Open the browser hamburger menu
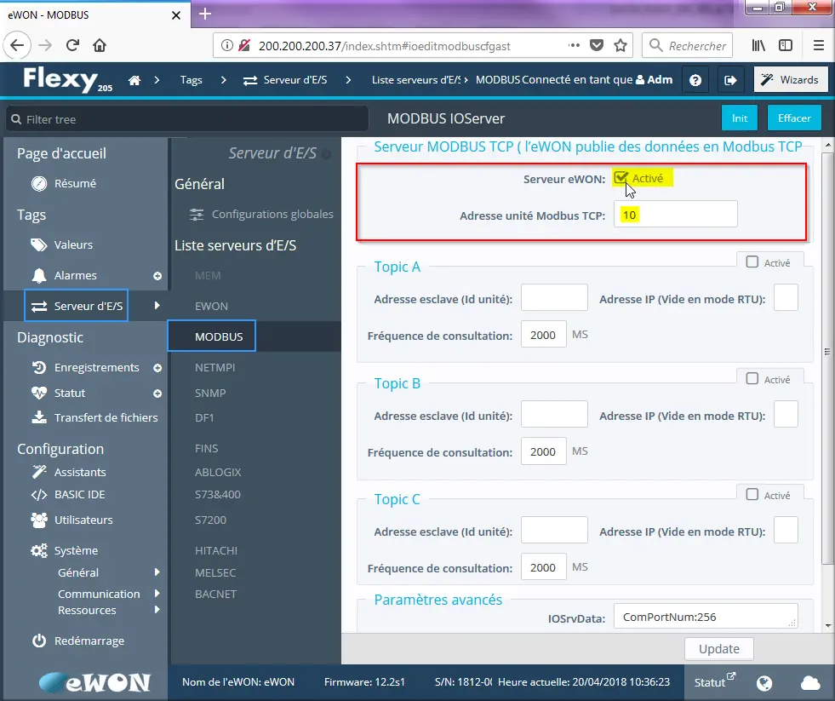The height and width of the screenshot is (701, 835). 819,45
